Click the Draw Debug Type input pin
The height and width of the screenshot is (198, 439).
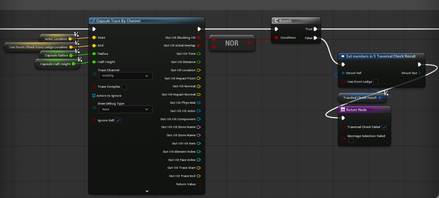pos(94,107)
